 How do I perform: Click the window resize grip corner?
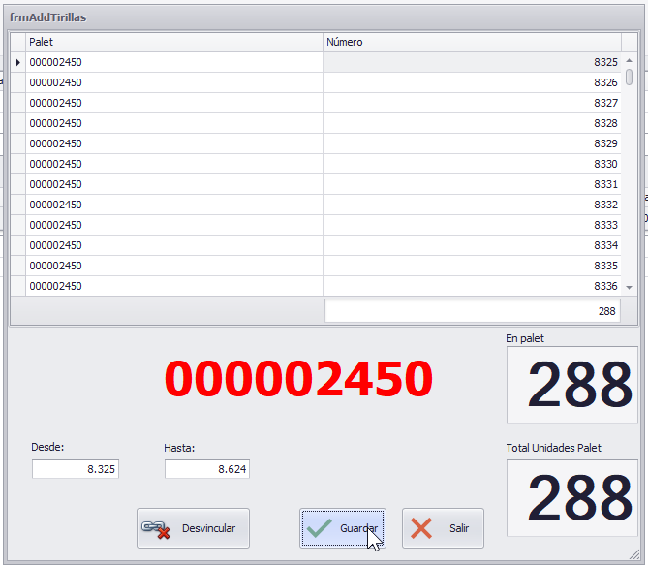point(634,554)
